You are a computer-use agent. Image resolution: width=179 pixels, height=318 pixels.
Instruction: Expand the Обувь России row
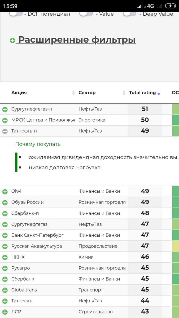click(x=5, y=203)
